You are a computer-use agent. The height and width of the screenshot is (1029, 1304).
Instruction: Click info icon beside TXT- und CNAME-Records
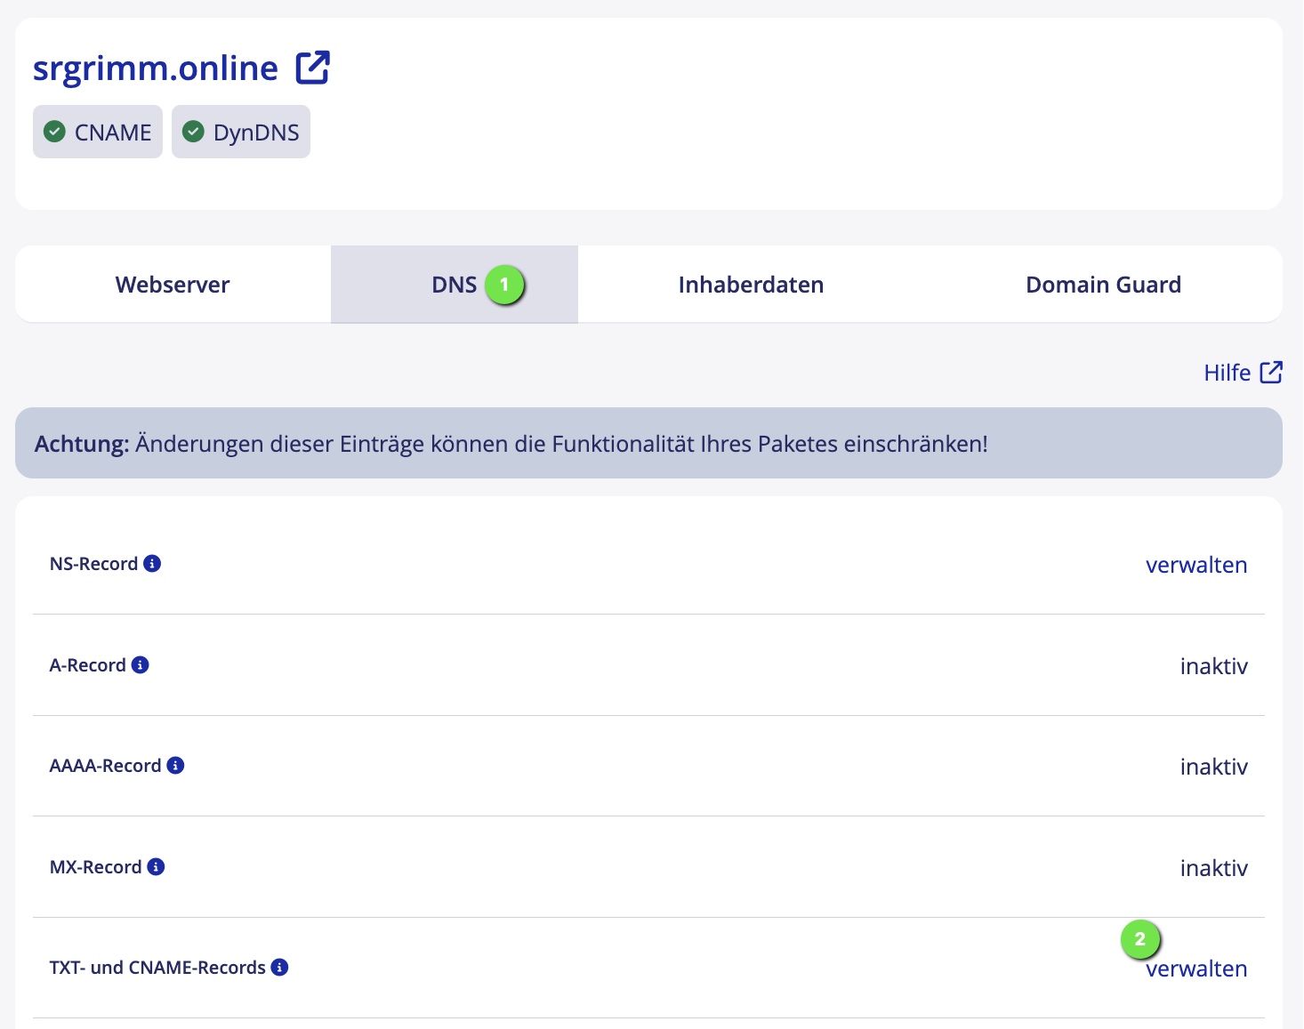[279, 968]
